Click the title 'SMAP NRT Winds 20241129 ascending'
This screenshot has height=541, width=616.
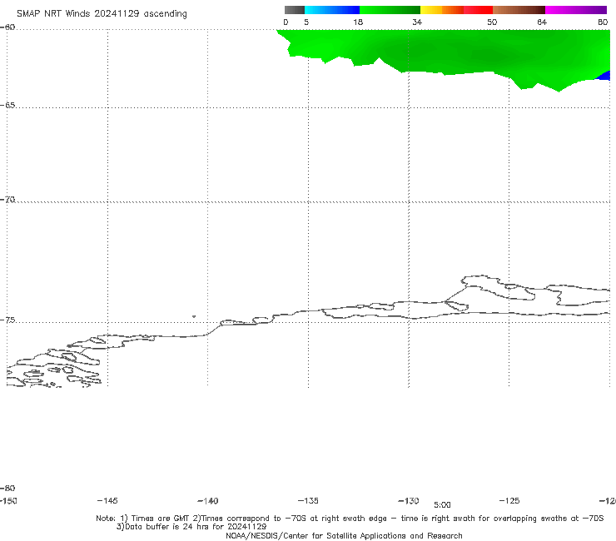(102, 14)
